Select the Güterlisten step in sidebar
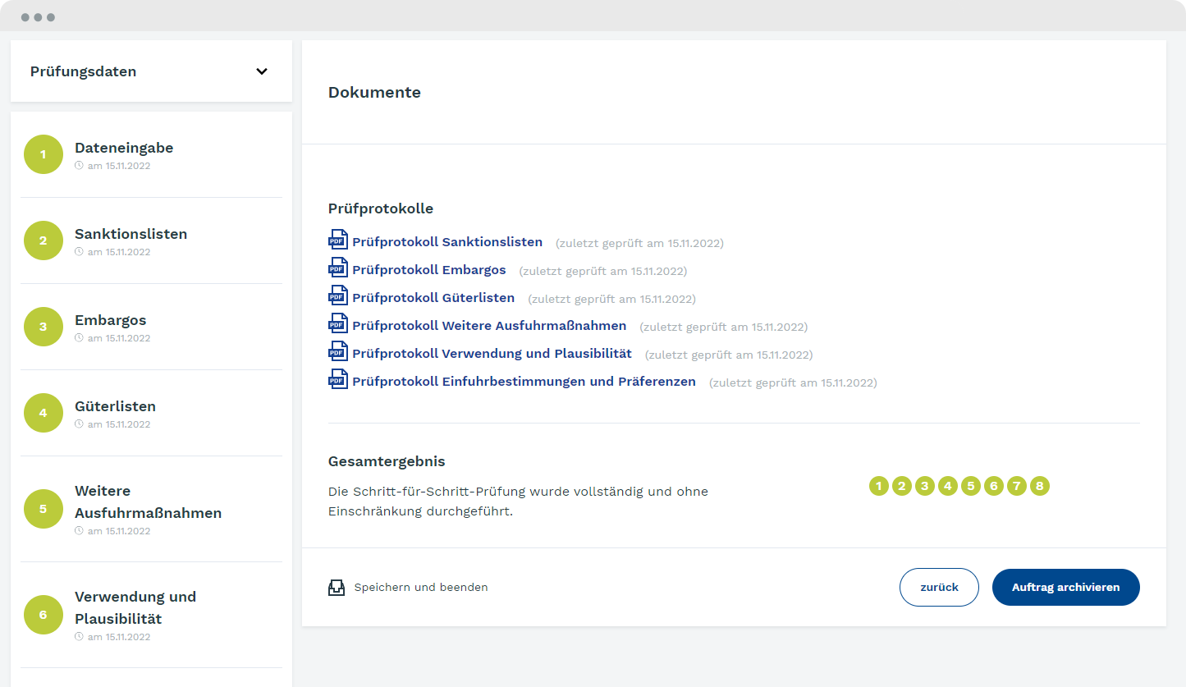The height and width of the screenshot is (687, 1186). coord(115,407)
